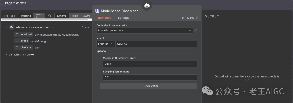Viewport: 293px width, 103px height.
Task: Click the ModelScope logo icon in header
Action: tap(97, 11)
